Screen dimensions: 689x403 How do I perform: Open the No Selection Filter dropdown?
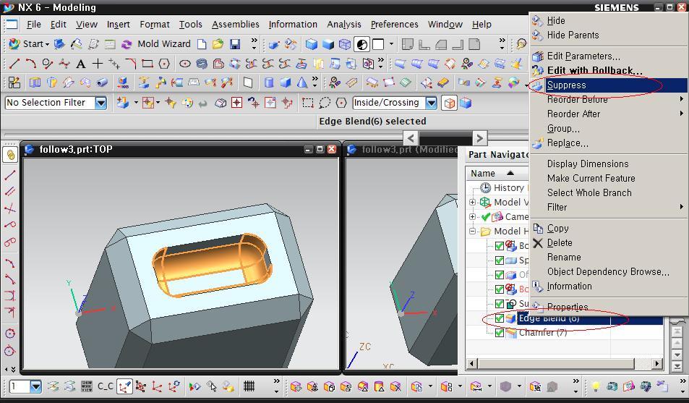(100, 103)
